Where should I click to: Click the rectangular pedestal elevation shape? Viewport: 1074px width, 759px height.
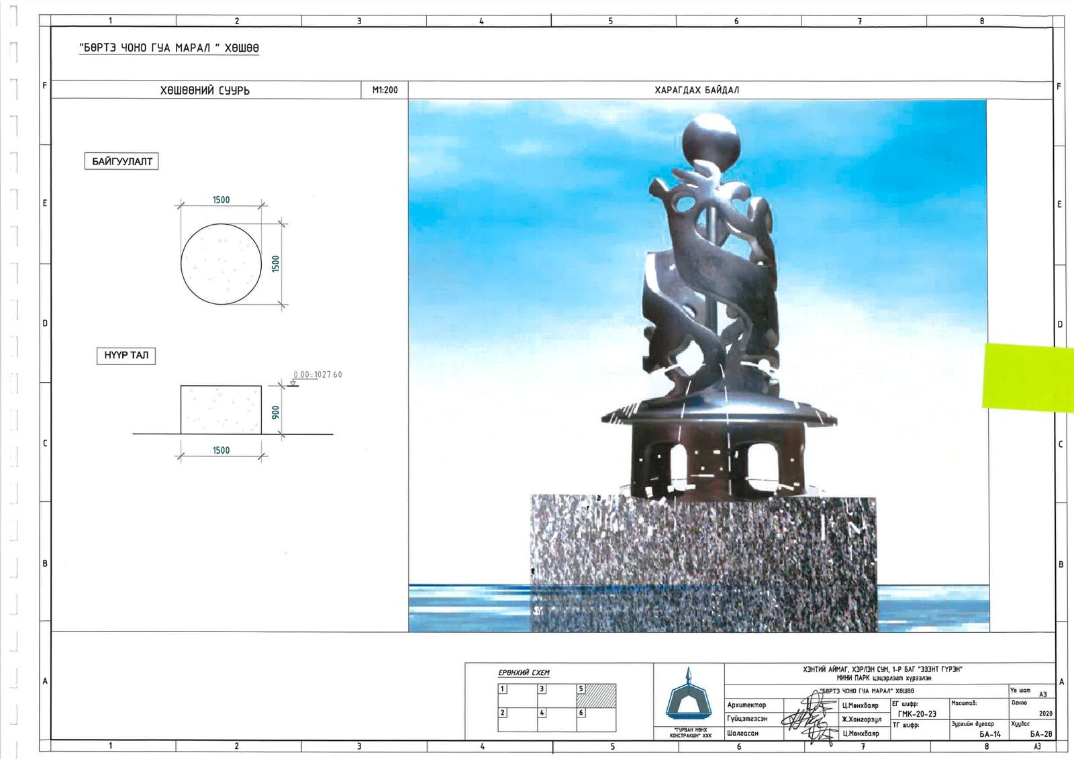pyautogui.click(x=221, y=409)
